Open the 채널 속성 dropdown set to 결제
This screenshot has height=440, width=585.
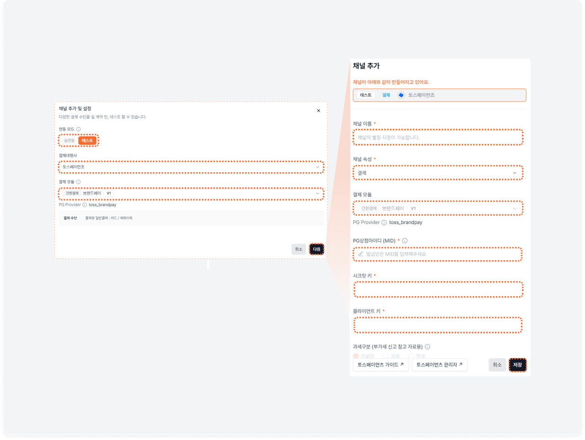click(x=437, y=173)
